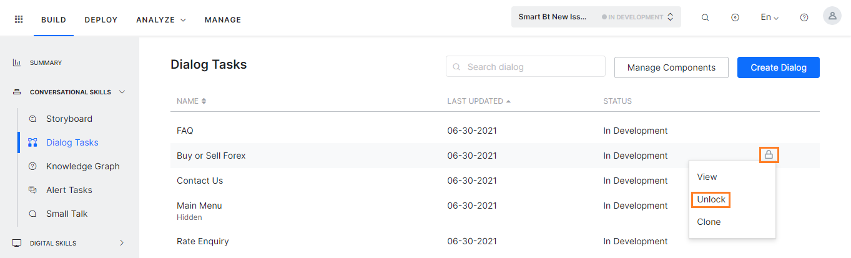Open the bot selector dropdown
Image resolution: width=851 pixels, height=258 pixels.
(x=596, y=17)
